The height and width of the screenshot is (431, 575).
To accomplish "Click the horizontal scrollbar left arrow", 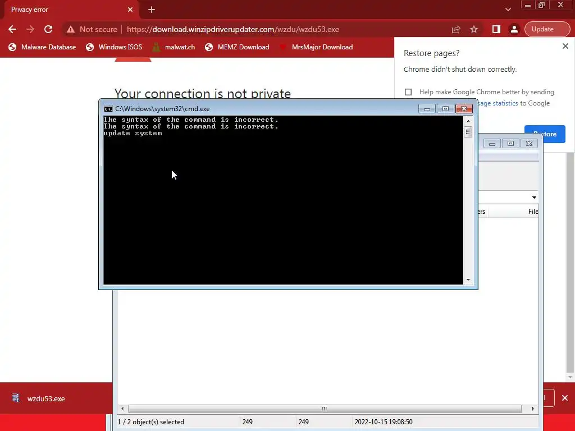I will point(122,409).
